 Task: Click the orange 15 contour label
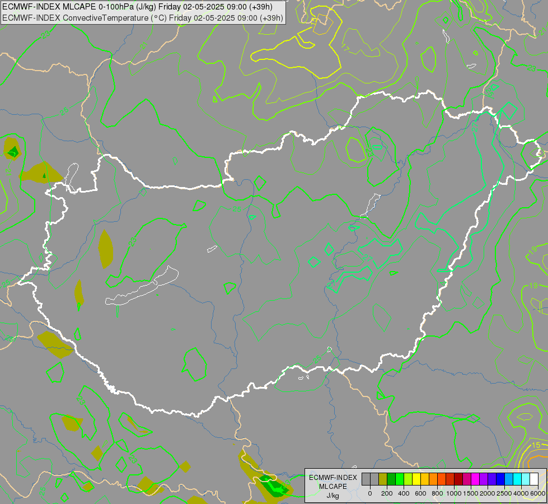tap(536, 445)
